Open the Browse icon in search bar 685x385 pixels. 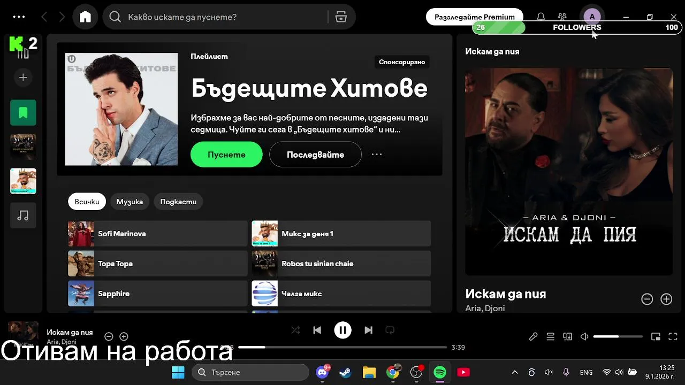click(341, 17)
